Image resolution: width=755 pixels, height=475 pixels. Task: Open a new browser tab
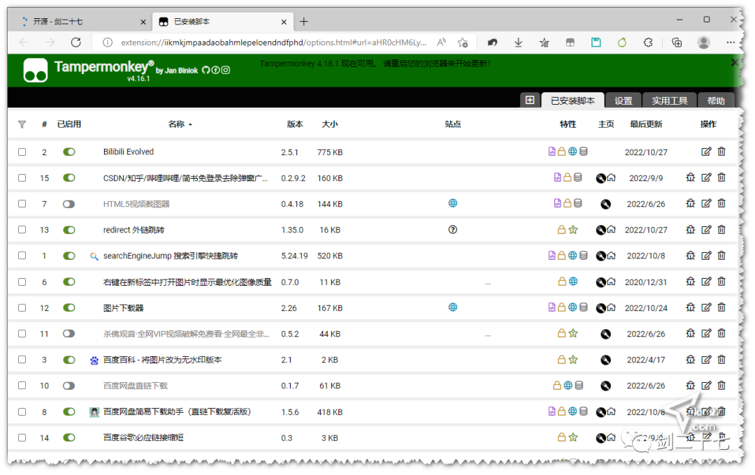(x=304, y=22)
